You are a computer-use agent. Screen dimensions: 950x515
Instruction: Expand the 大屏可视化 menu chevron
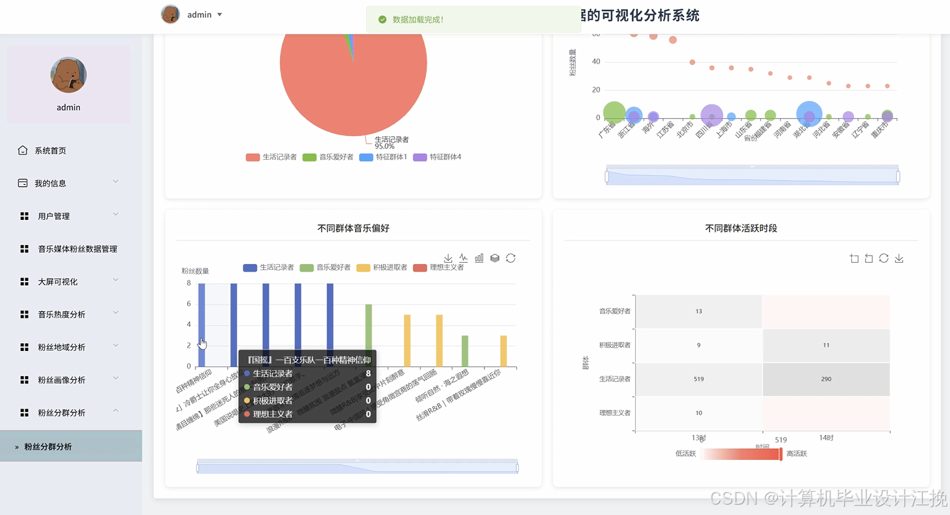(116, 280)
